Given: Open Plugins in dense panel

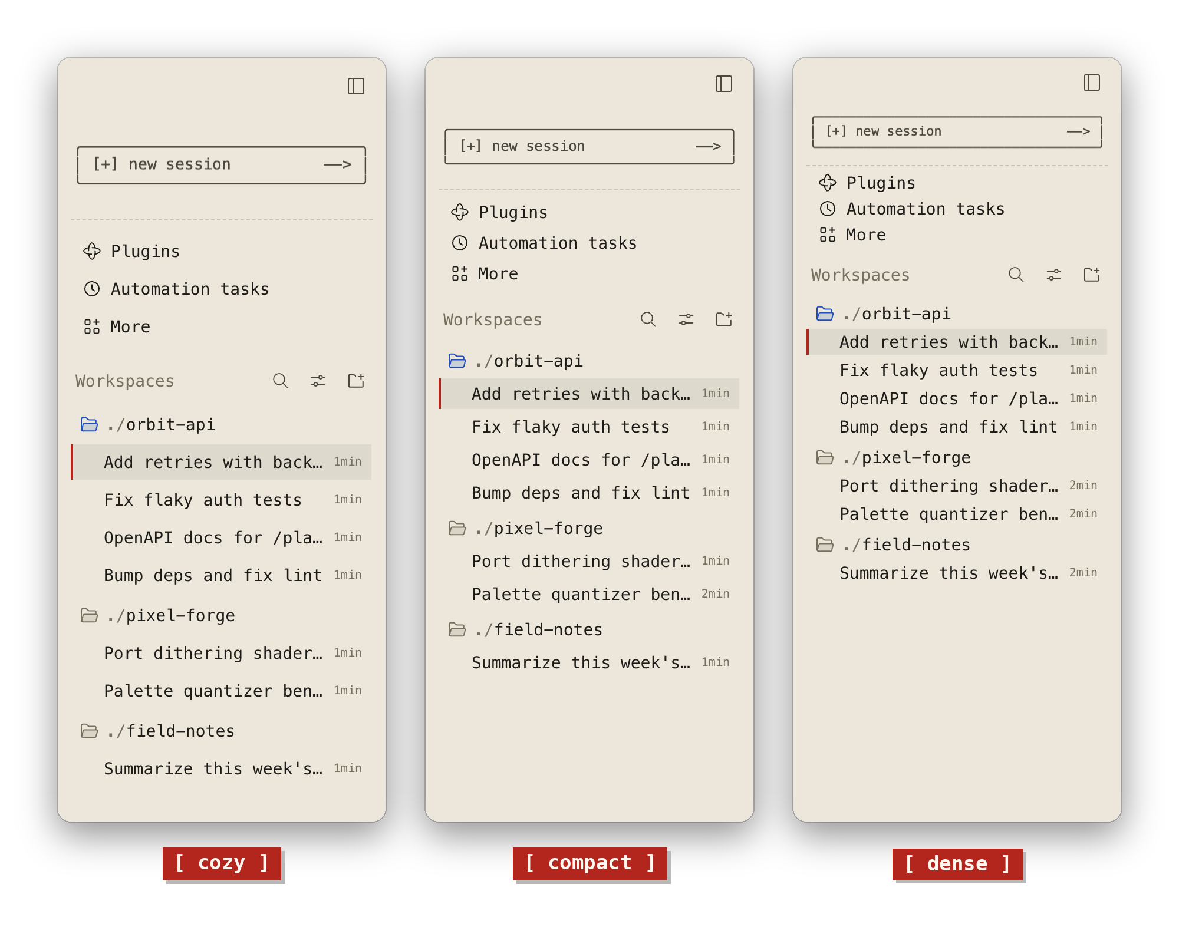Looking at the screenshot, I should 957,183.
